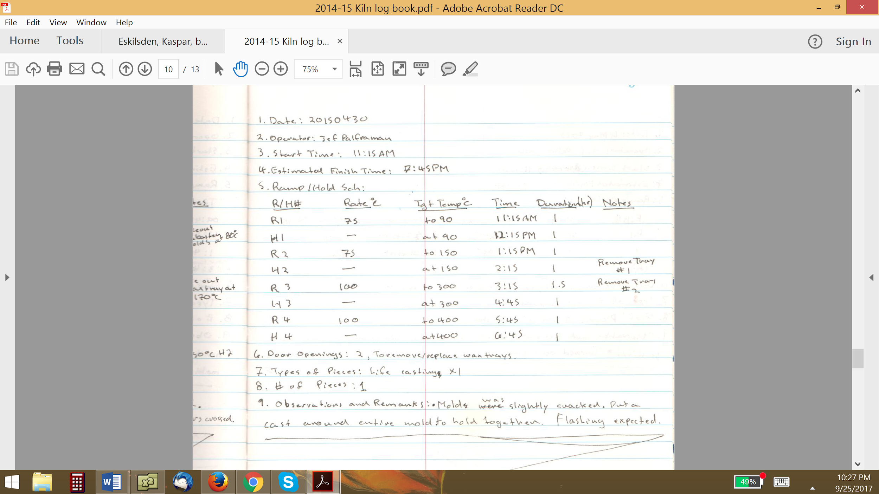The width and height of the screenshot is (879, 494).
Task: Open the 75% zoom level dropdown
Action: point(334,69)
